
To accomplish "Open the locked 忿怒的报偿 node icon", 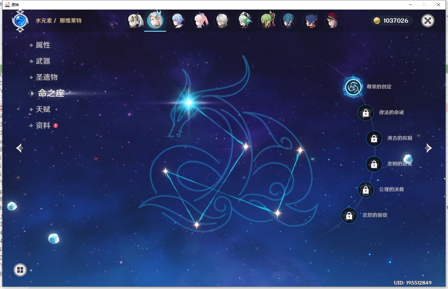I will 349,216.
